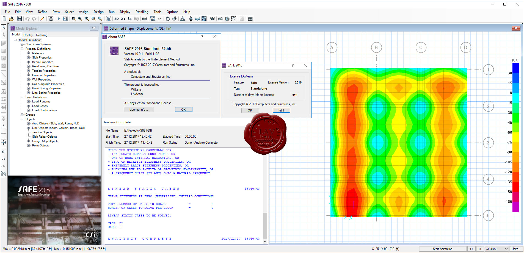This screenshot has width=524, height=253.
Task: Click the 'all' select all button
Action: coord(4,151)
